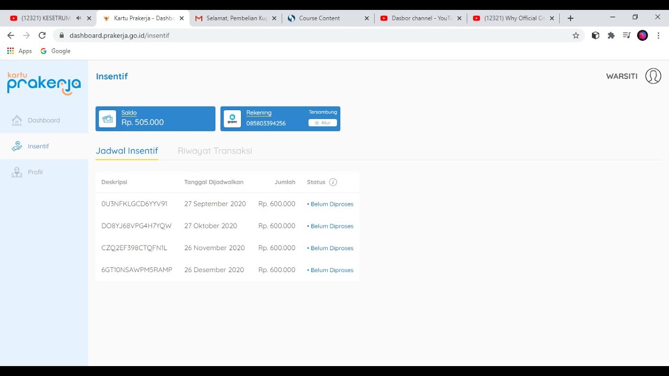Screen dimensions: 669x376
Task: Click the date 26 November 2020
Action: coord(214,248)
